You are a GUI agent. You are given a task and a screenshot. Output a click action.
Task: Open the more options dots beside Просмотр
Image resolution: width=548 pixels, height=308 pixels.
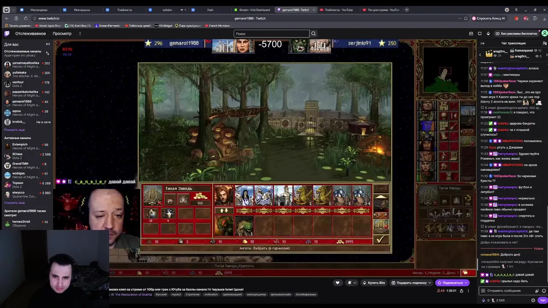[80, 33]
